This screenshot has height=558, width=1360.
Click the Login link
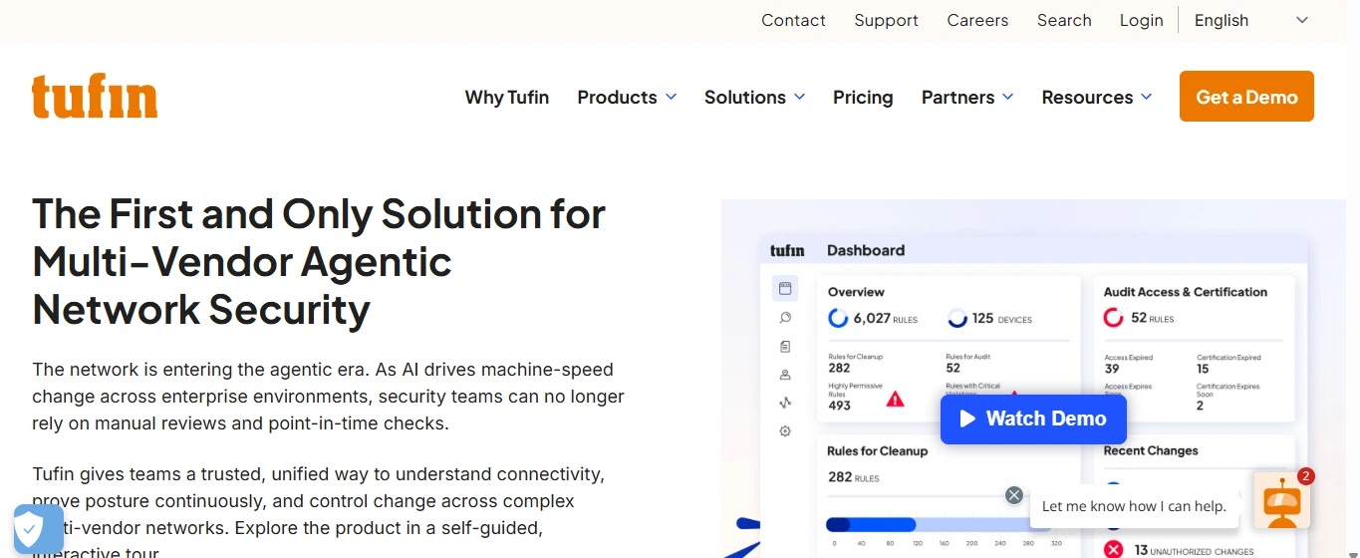click(1141, 20)
